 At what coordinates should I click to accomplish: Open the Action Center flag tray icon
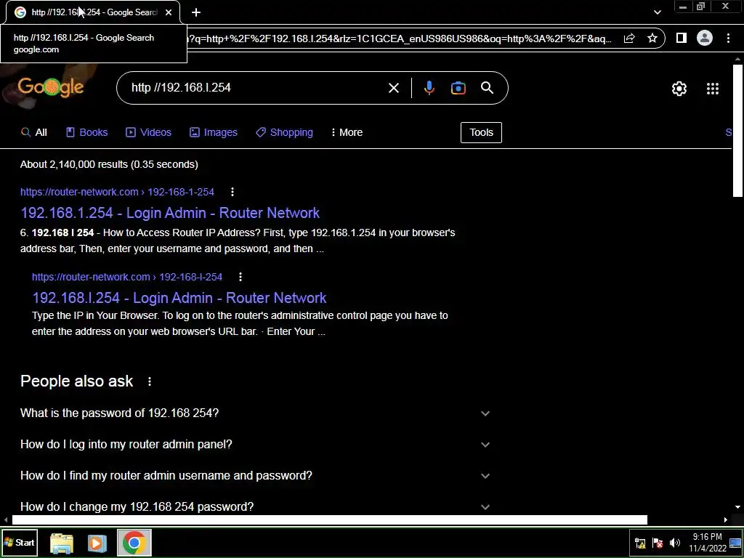[x=658, y=543]
